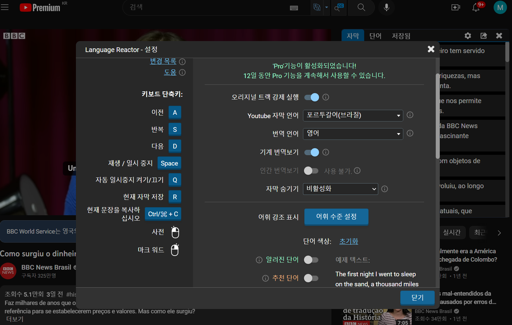Switch to the 단어 tab

click(376, 36)
